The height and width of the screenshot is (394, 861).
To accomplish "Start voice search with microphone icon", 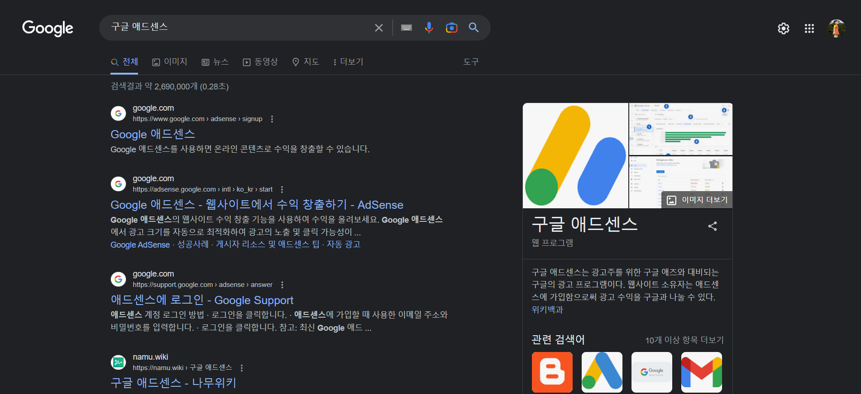I will point(429,28).
